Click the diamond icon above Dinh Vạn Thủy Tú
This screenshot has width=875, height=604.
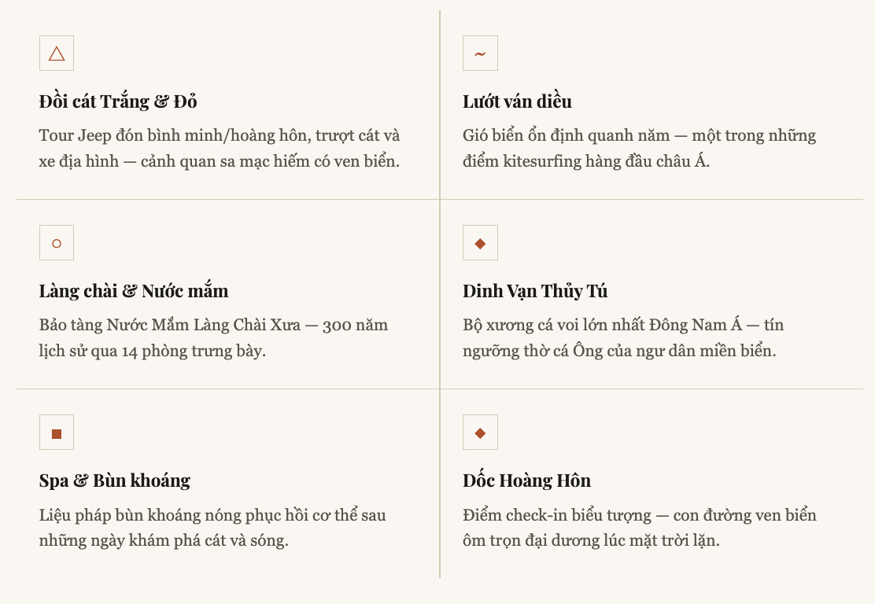pos(480,243)
